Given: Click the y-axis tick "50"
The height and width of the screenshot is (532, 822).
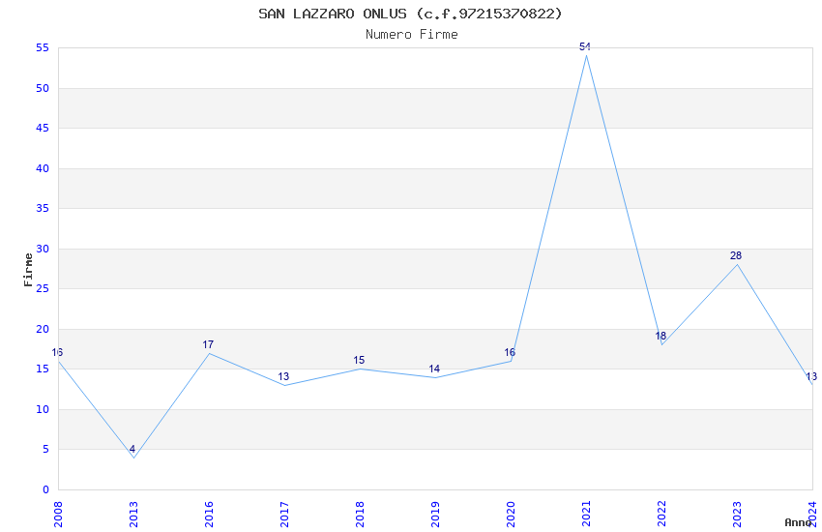Looking at the screenshot, I should pyautogui.click(x=43, y=89).
